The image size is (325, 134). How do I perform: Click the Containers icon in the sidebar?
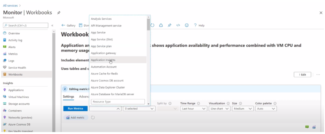point(5,111)
